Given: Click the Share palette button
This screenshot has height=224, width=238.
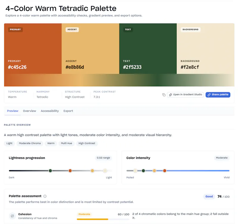Looking at the screenshot, I should pyautogui.click(x=218, y=94).
